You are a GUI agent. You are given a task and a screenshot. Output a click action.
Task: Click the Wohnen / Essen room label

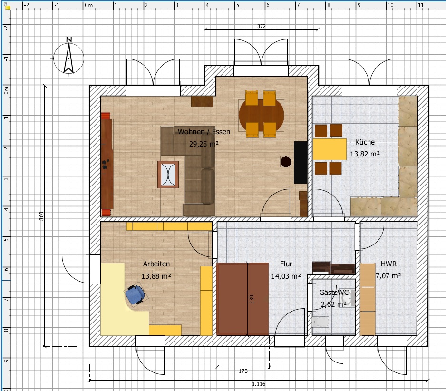(204, 132)
